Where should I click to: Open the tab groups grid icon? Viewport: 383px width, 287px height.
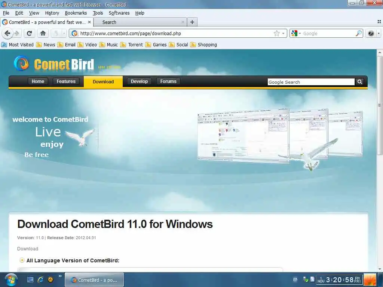pos(379,22)
